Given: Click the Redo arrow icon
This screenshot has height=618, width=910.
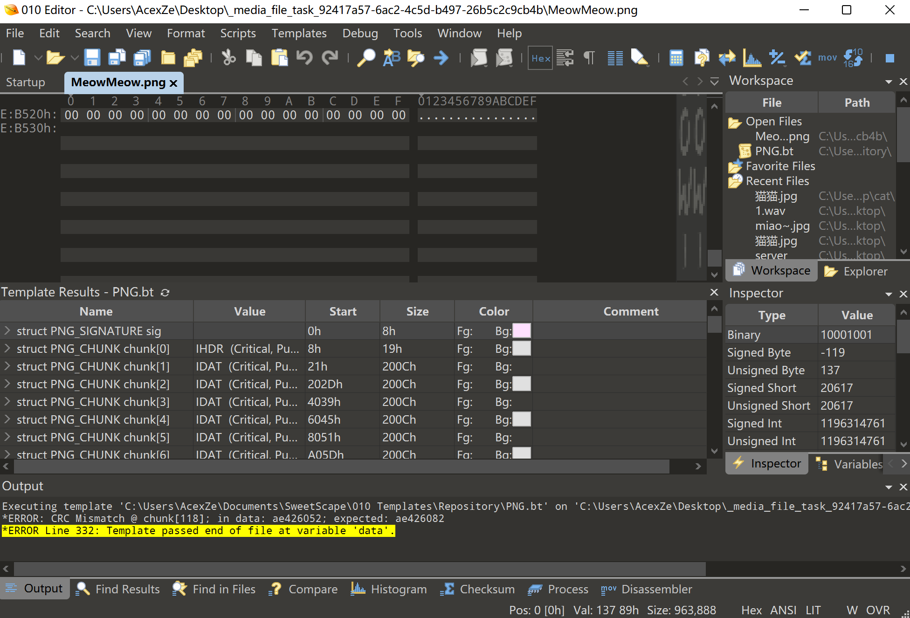Looking at the screenshot, I should coord(330,58).
